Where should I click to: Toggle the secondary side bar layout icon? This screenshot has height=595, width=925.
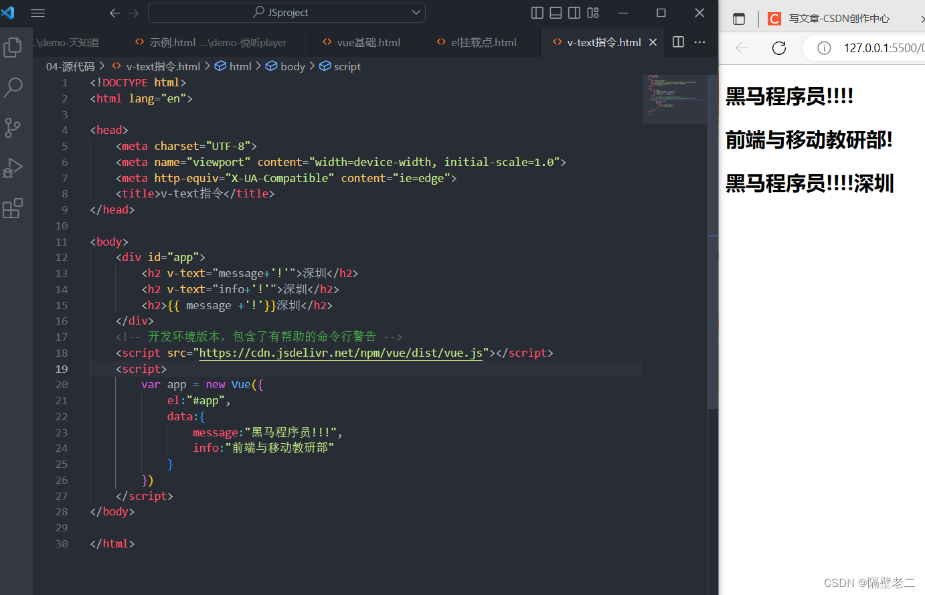tap(574, 13)
